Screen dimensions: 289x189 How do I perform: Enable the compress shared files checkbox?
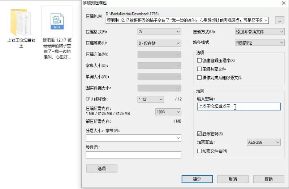tap(199, 69)
